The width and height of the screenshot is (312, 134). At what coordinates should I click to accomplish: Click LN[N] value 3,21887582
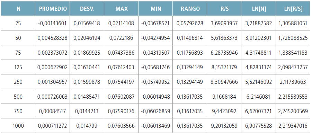pos(258,23)
